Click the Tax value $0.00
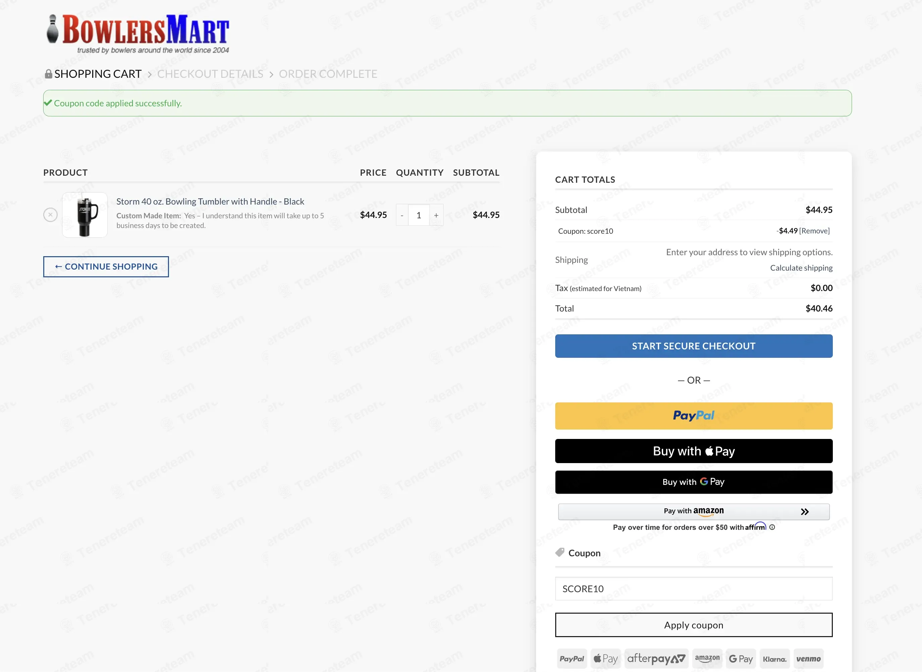This screenshot has width=922, height=672. (x=821, y=288)
